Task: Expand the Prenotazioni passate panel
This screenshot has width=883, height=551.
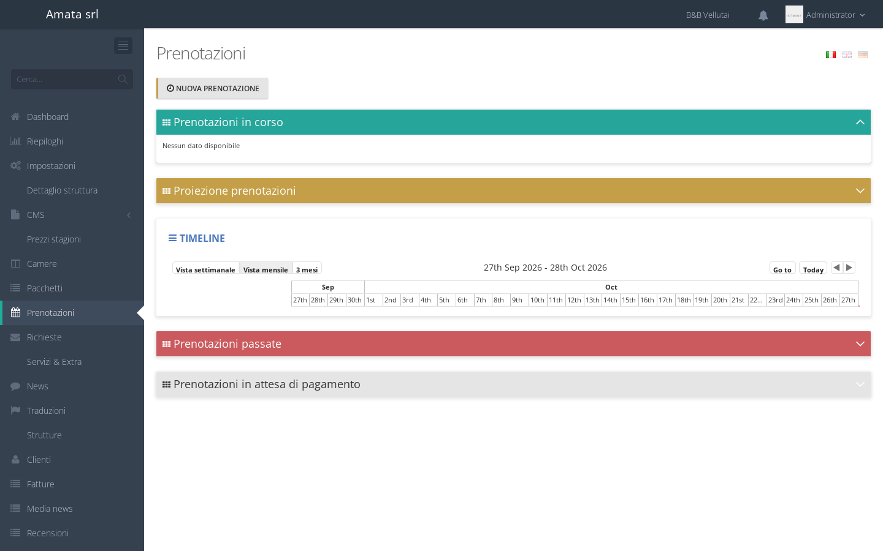Action: 860,344
